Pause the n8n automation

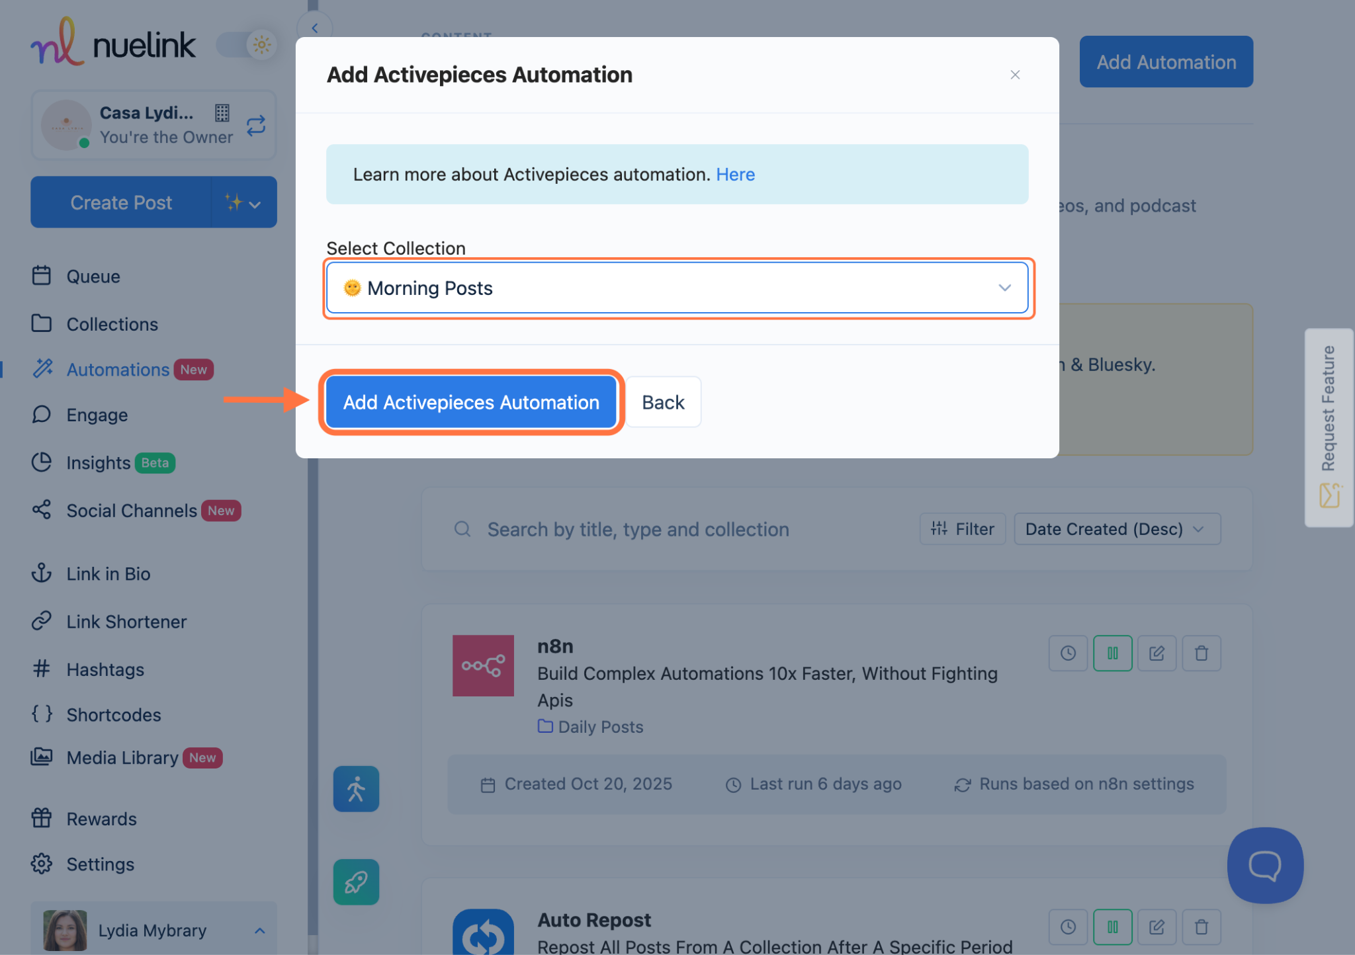1112,653
